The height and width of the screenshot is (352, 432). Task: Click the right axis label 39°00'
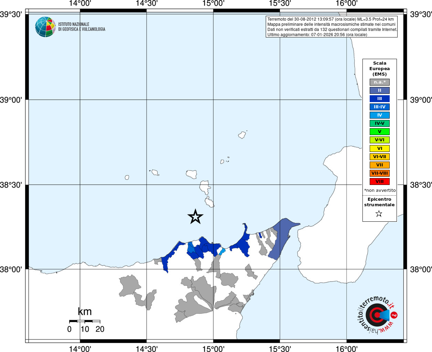(x=421, y=100)
